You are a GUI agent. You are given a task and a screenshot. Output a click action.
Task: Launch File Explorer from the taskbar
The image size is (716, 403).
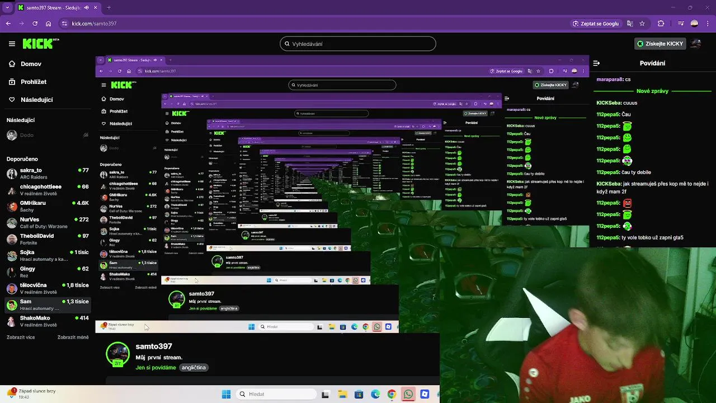[342, 394]
